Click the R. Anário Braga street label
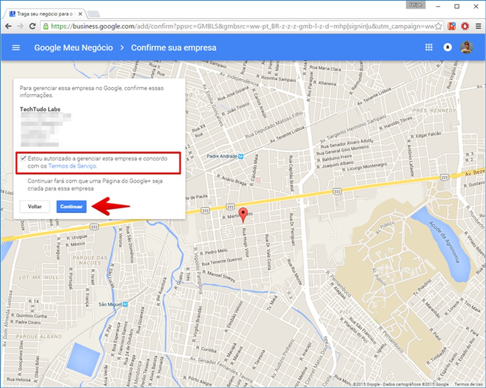Viewport: 486px width, 388px height. pyautogui.click(x=232, y=180)
